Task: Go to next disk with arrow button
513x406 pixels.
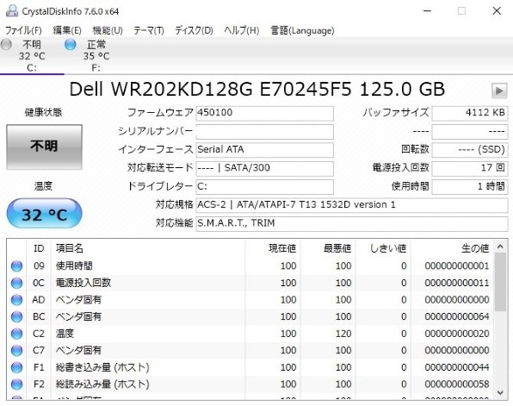Action: point(499,91)
